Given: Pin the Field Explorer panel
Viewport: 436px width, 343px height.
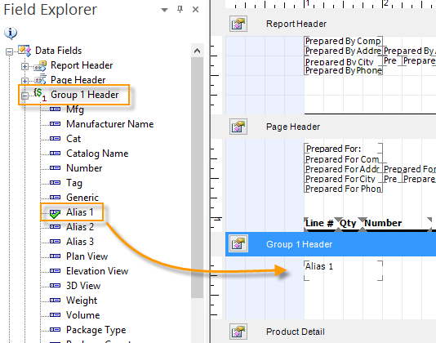Looking at the screenshot, I should (x=180, y=10).
